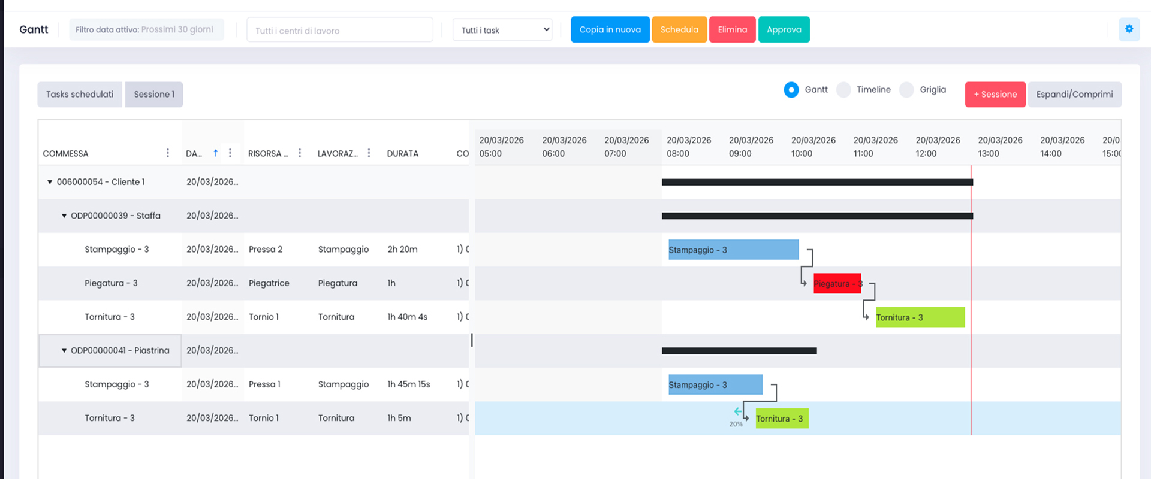Select the Griglia view radio button

coord(906,90)
